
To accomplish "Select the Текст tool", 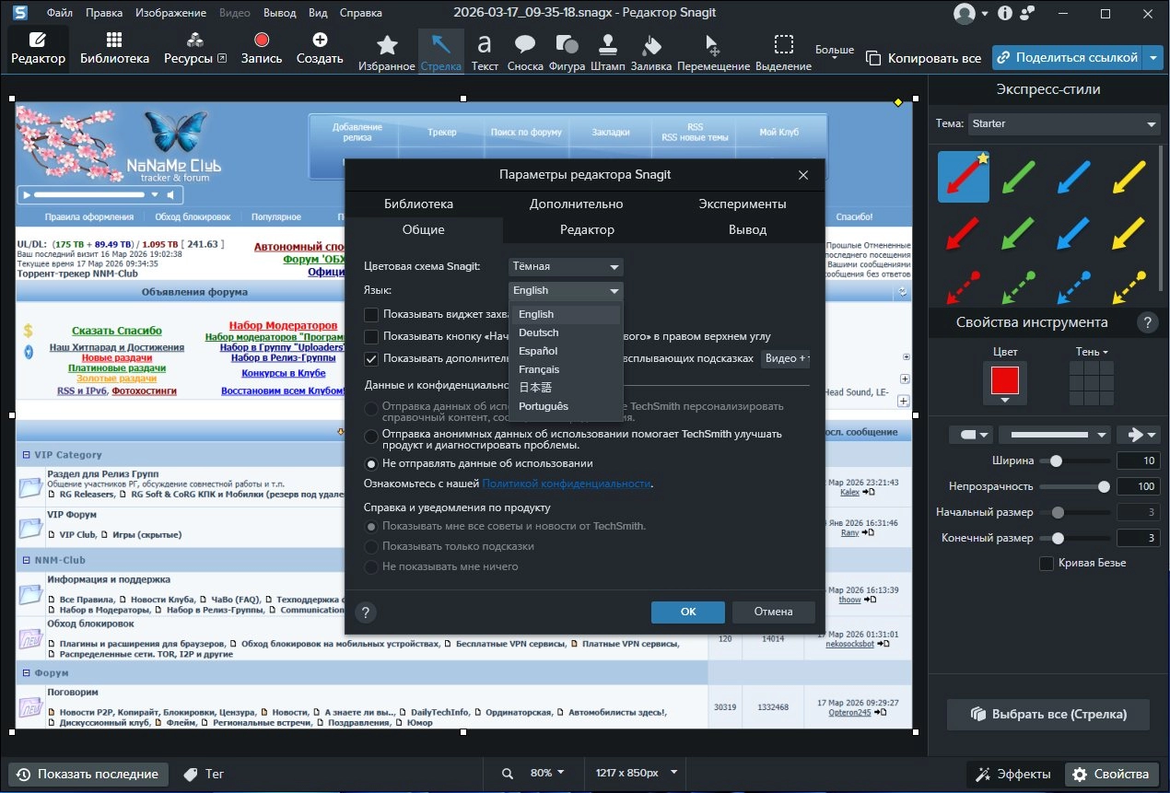I will point(485,51).
